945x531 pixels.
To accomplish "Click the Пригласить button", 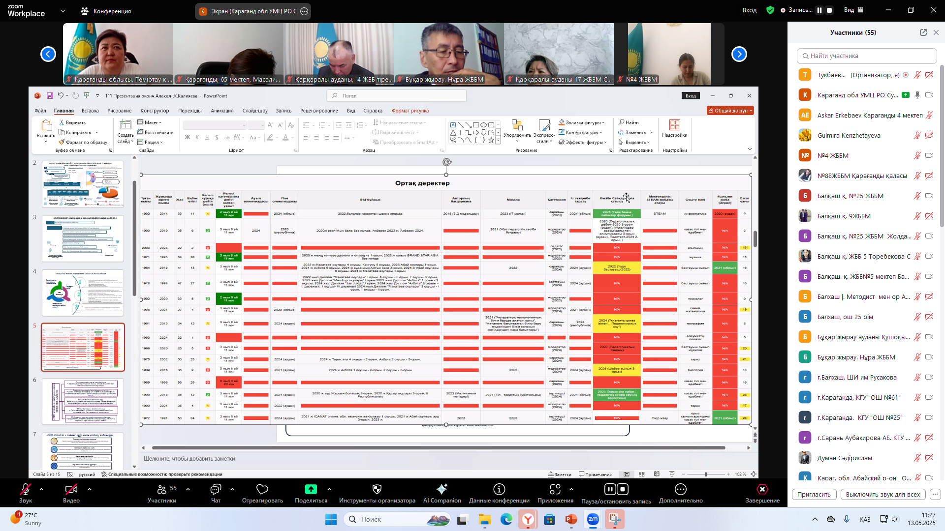I will [814, 495].
